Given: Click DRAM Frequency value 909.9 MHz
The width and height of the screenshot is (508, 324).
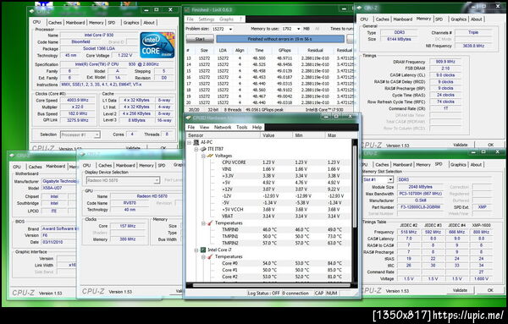Looking at the screenshot, I should click(x=444, y=62).
